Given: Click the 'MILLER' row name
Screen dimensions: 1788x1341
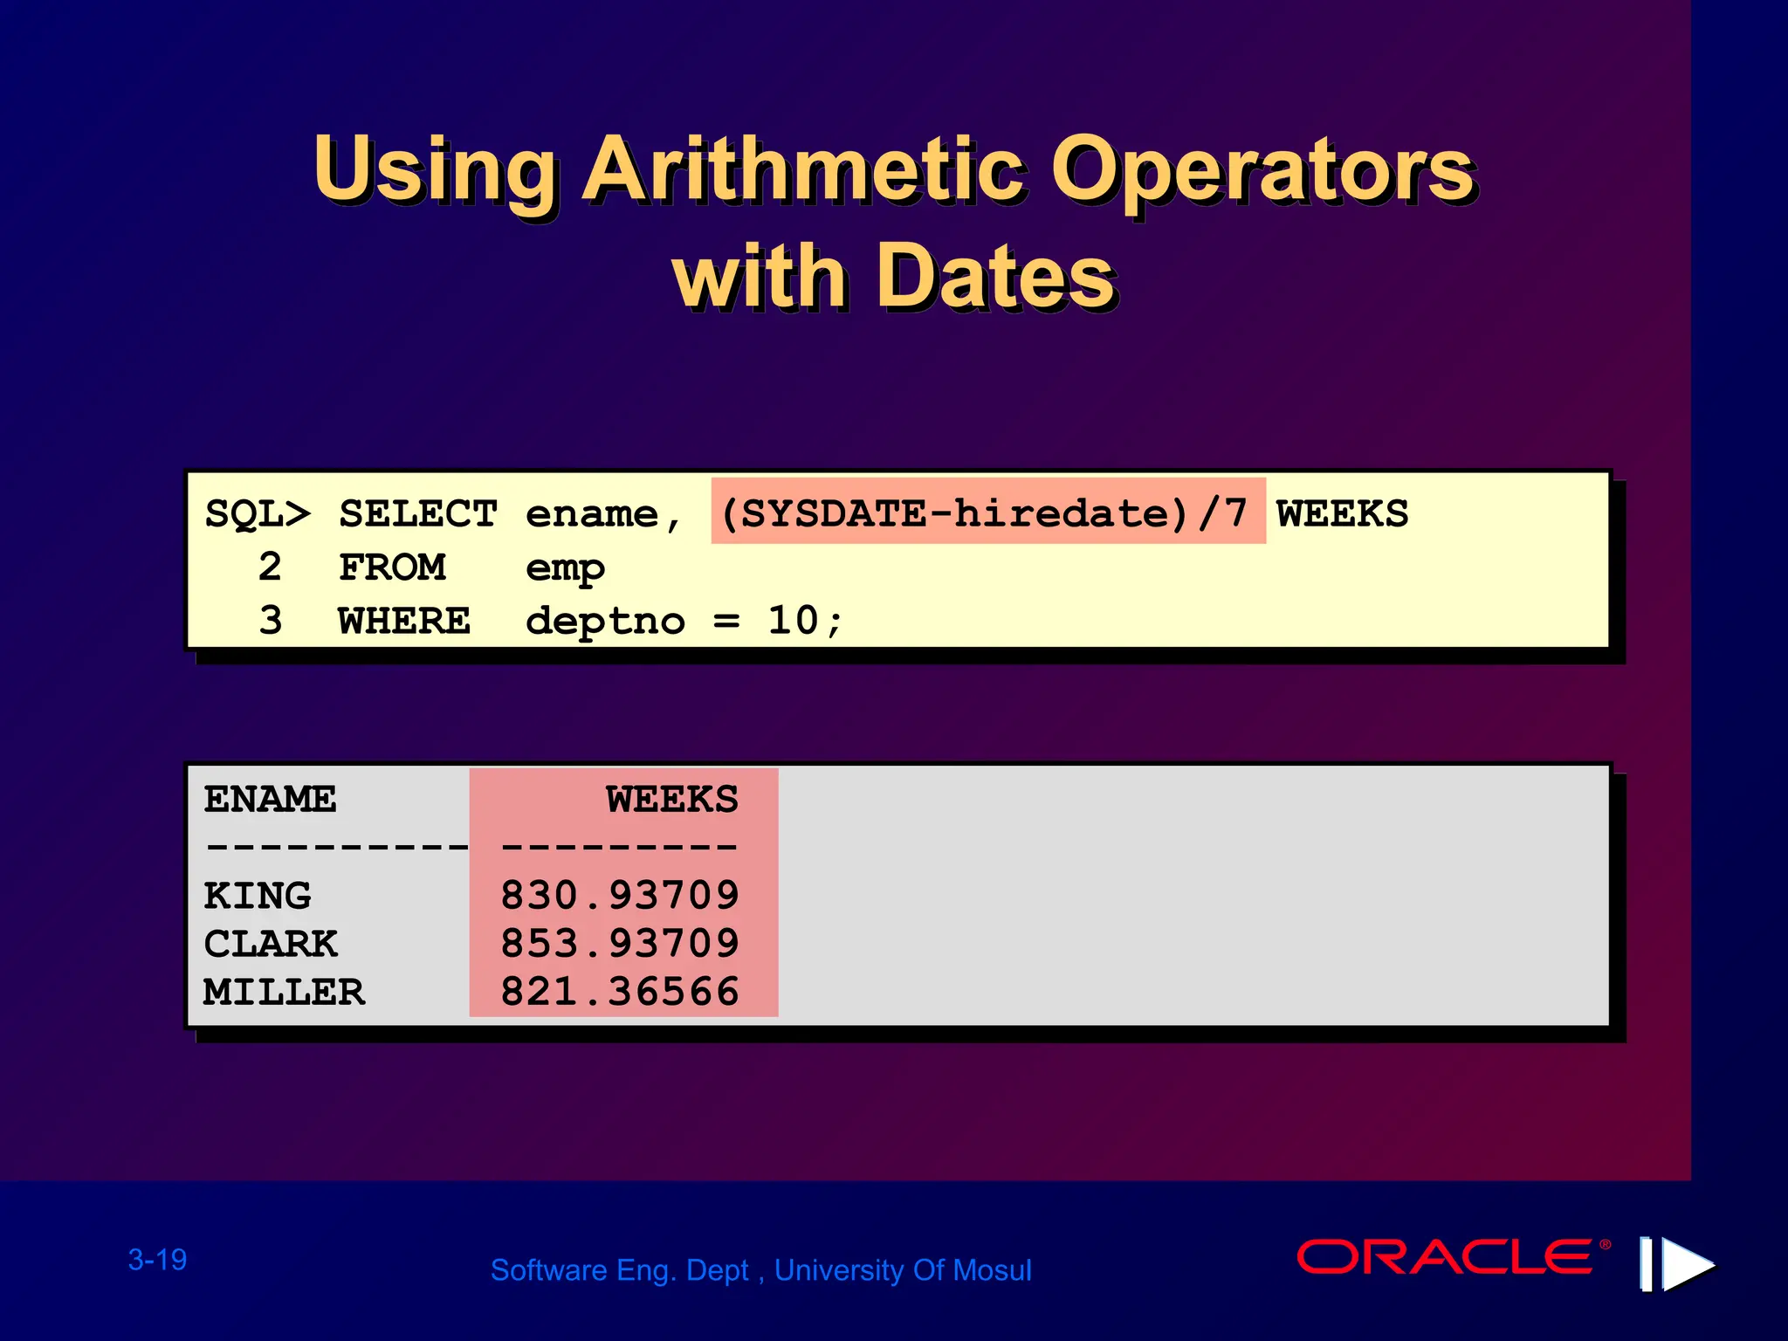Looking at the screenshot, I should (285, 992).
